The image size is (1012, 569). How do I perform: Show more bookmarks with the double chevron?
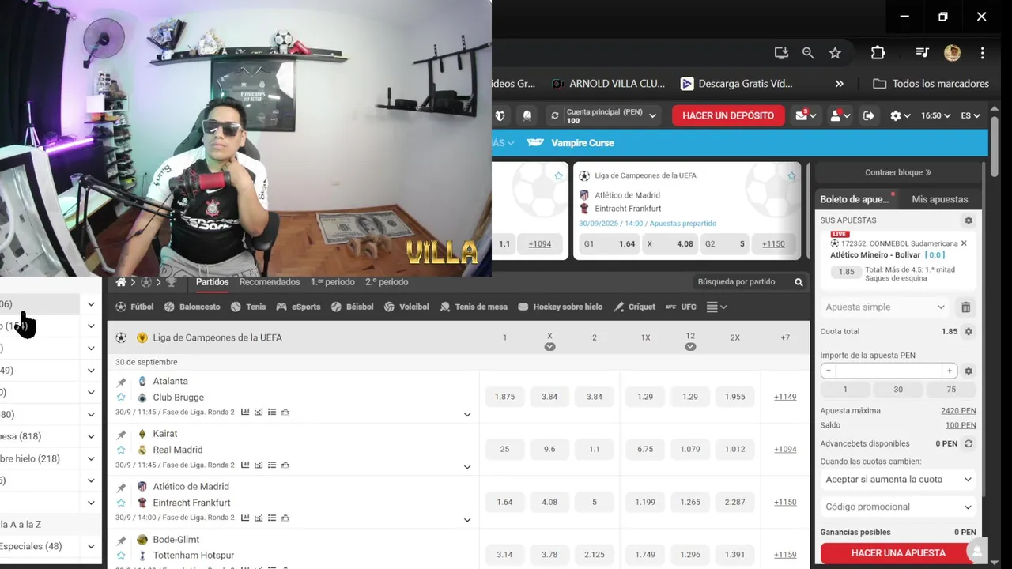(x=839, y=84)
